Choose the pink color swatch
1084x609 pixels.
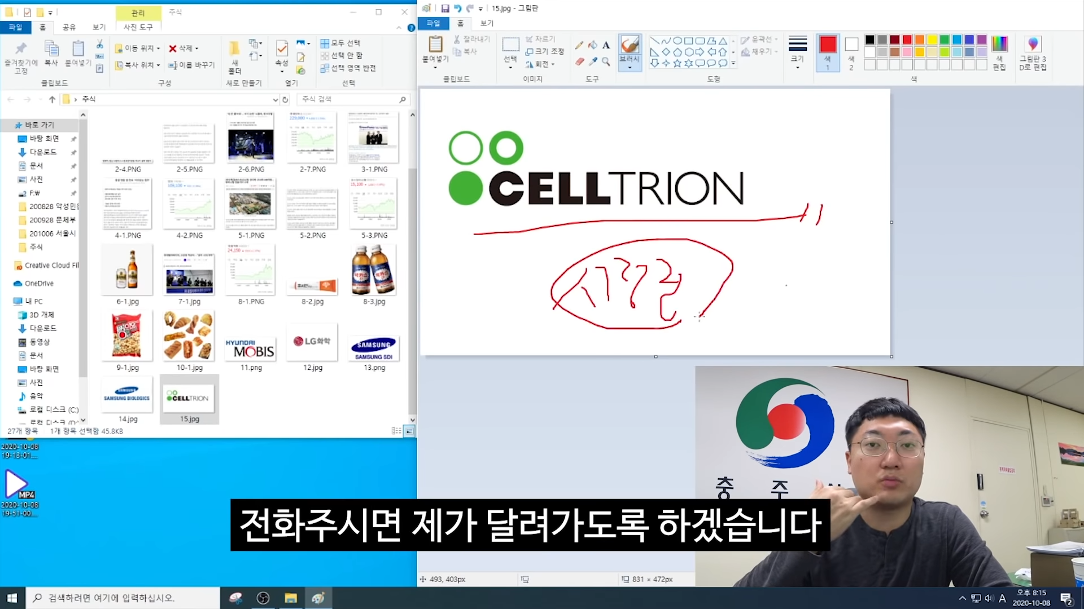point(907,52)
